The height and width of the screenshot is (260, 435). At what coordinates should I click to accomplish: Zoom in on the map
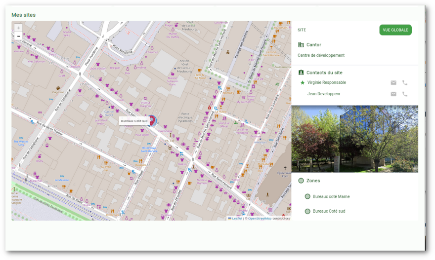(19, 28)
